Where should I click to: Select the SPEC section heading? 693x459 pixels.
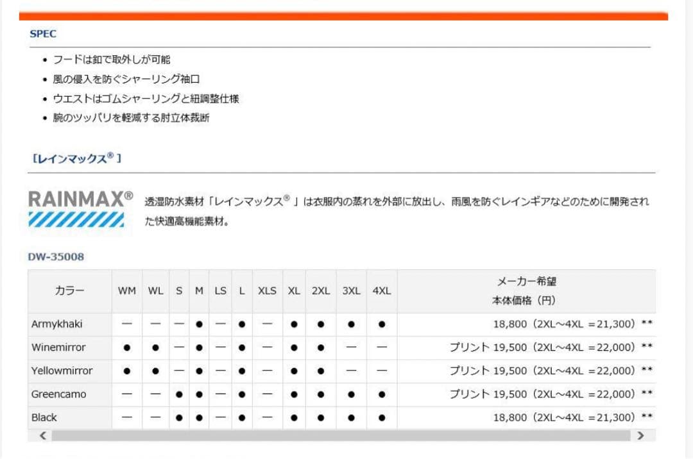pyautogui.click(x=43, y=34)
